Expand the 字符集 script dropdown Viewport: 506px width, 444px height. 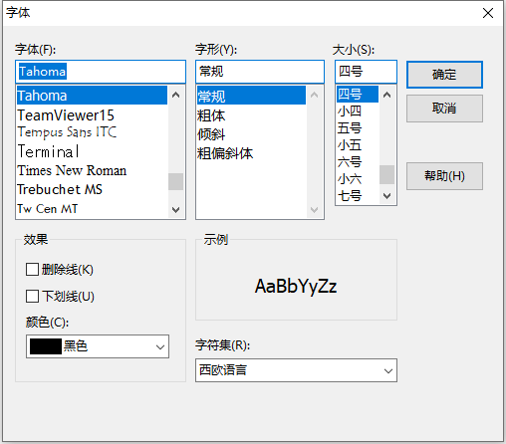click(296, 370)
